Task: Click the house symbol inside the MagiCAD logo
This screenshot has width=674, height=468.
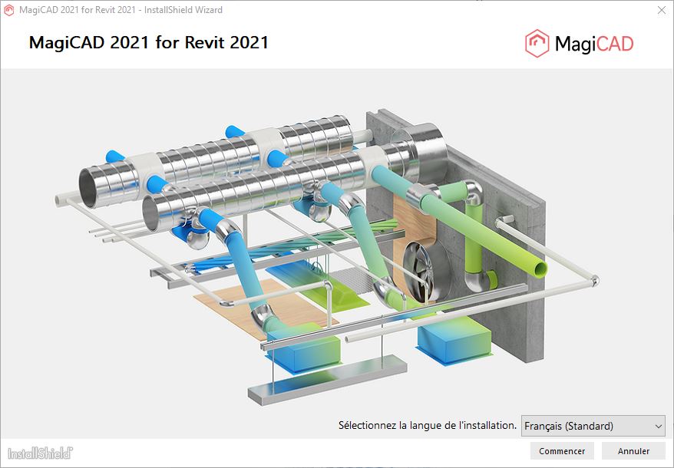Action: [x=536, y=42]
